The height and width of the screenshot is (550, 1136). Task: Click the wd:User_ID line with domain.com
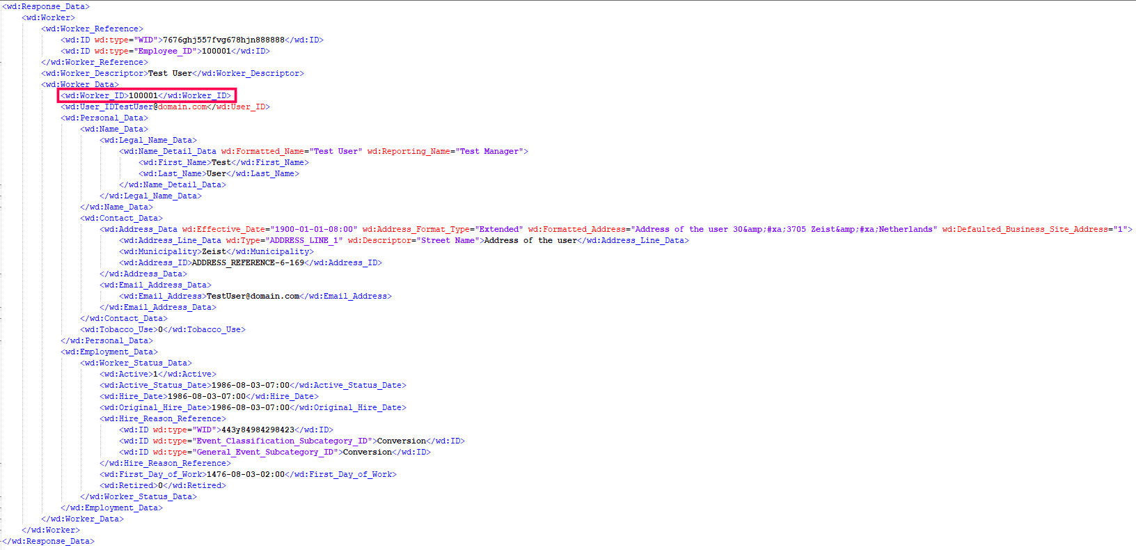tap(165, 107)
